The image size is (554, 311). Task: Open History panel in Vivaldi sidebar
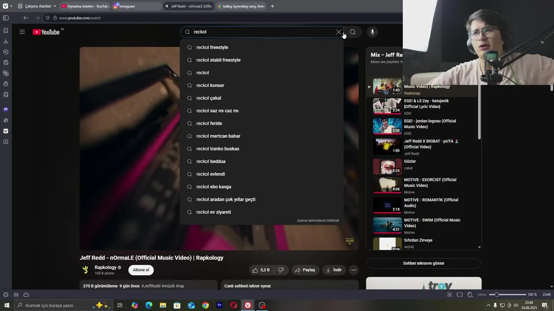6,52
